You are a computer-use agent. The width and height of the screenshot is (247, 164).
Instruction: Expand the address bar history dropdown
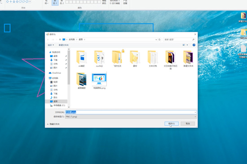tap(156, 40)
